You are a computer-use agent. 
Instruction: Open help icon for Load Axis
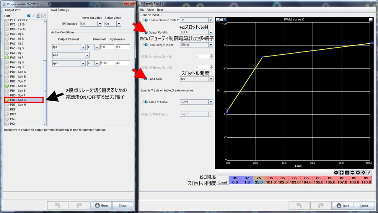(146, 79)
